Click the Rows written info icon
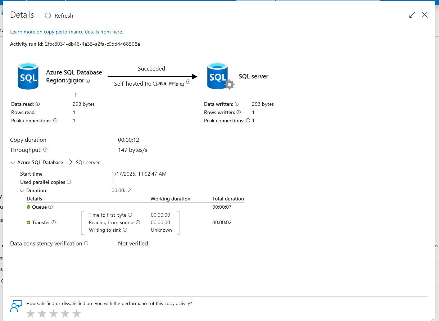 tap(239, 112)
